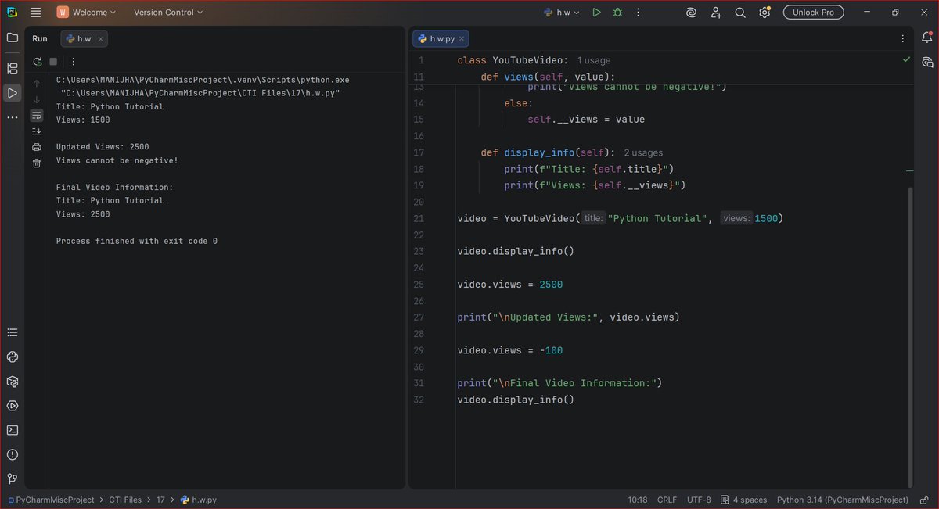Click the green inspections checkmark widget

(x=906, y=59)
